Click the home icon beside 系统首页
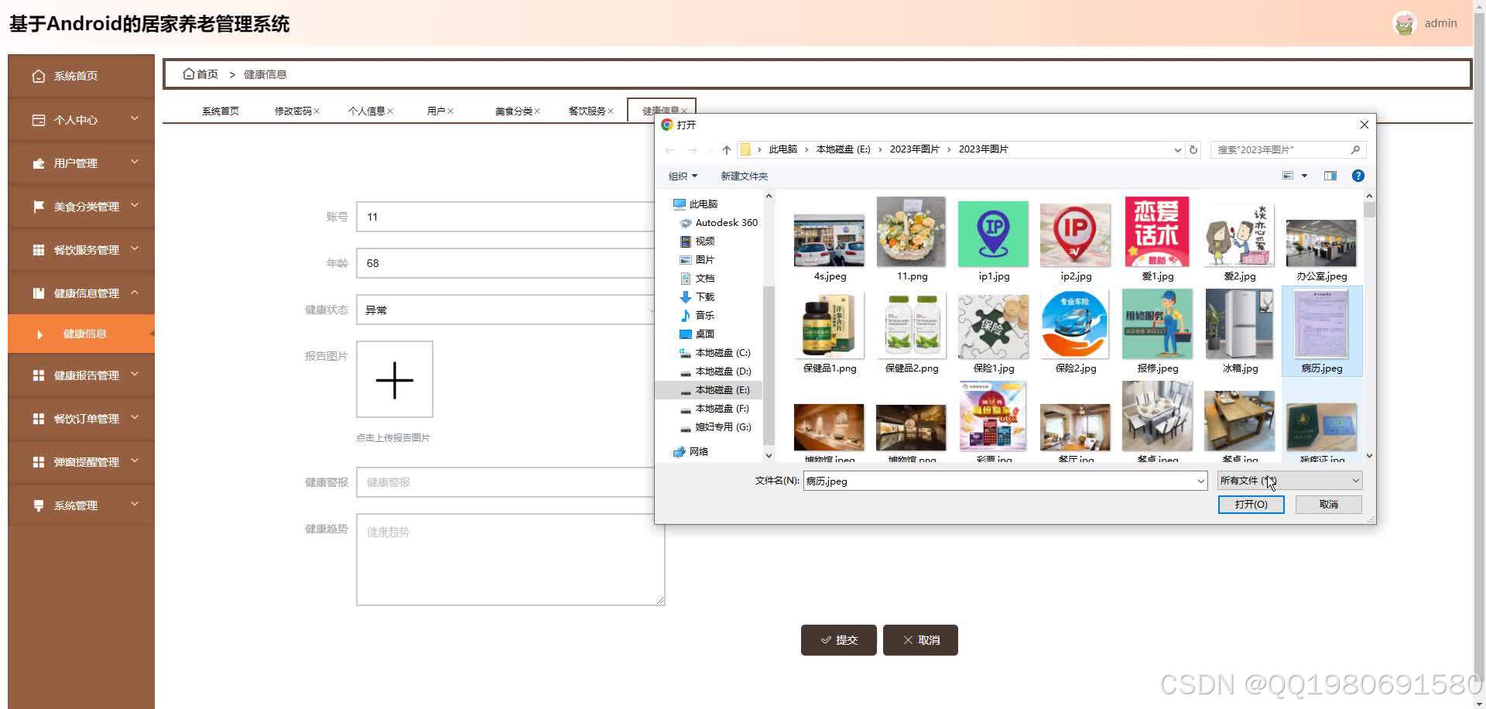This screenshot has height=709, width=1486. (x=39, y=76)
